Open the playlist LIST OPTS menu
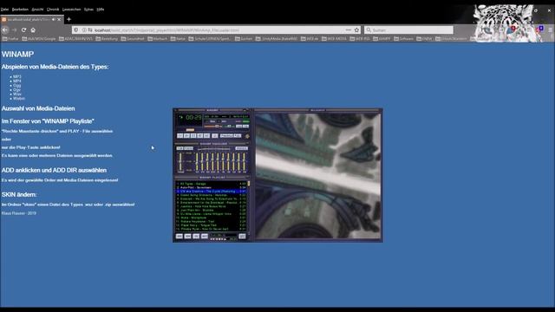555x312 pixels. coord(242,236)
